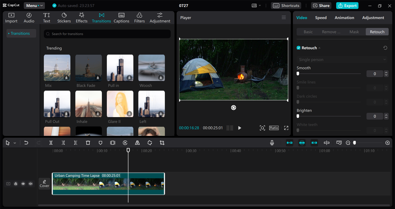Toggle linkage option in timeline toolbar
Viewport: 395px width, 209px height.
click(x=314, y=143)
